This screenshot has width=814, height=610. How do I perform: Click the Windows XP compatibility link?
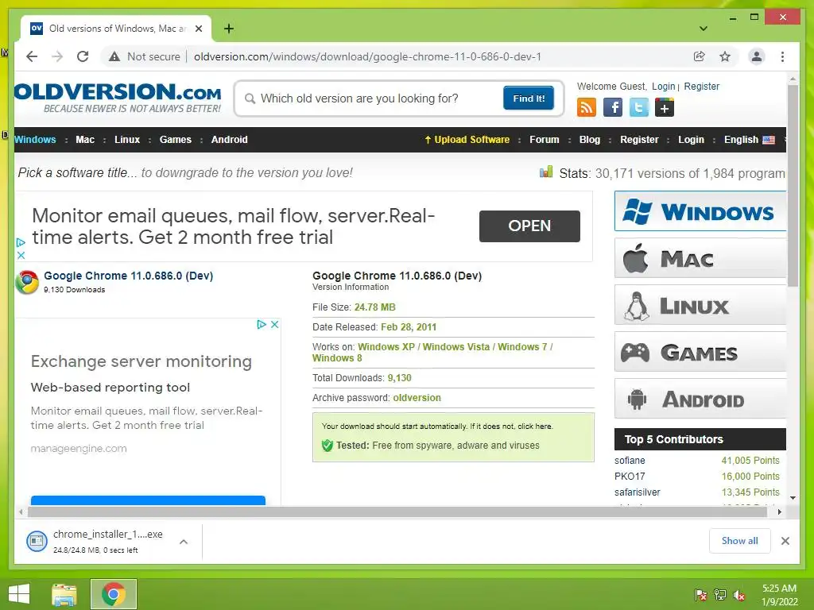pyautogui.click(x=386, y=346)
